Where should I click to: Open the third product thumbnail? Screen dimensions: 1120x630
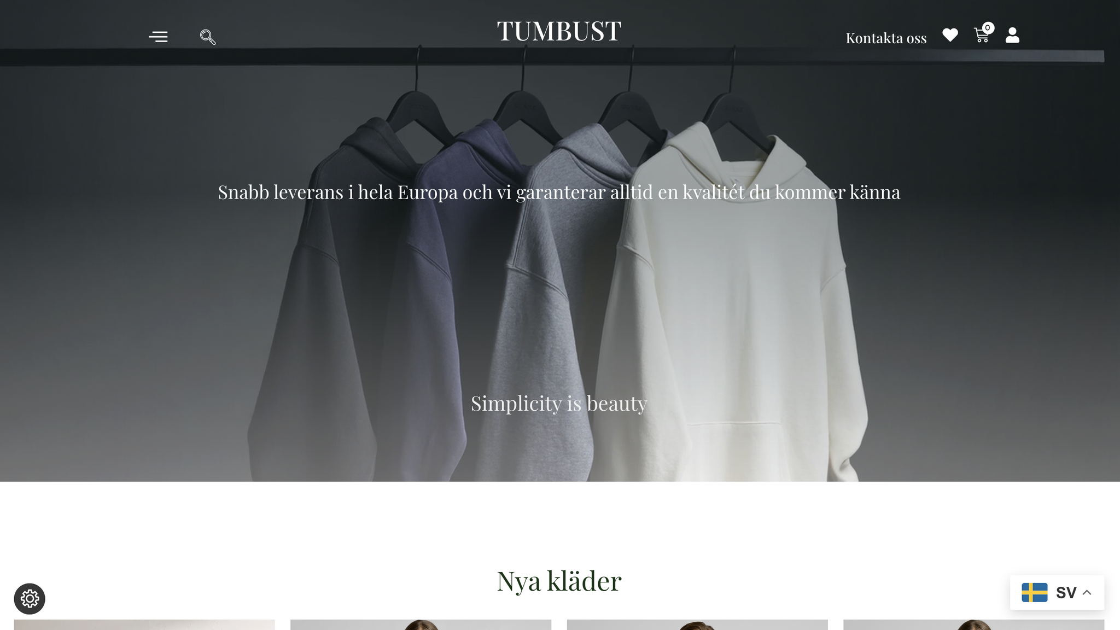click(x=697, y=625)
